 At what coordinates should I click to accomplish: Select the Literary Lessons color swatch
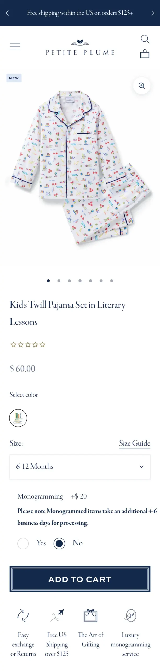point(18,418)
